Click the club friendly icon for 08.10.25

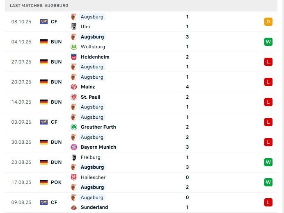[x=44, y=22]
